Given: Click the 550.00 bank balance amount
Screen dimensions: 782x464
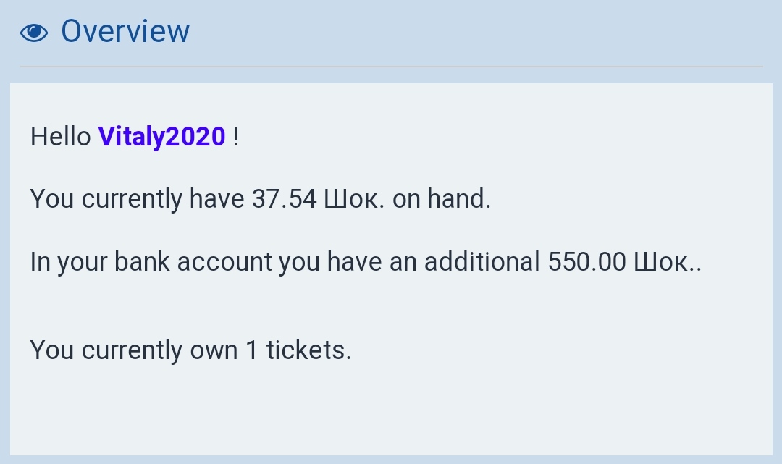Looking at the screenshot, I should pyautogui.click(x=586, y=262).
